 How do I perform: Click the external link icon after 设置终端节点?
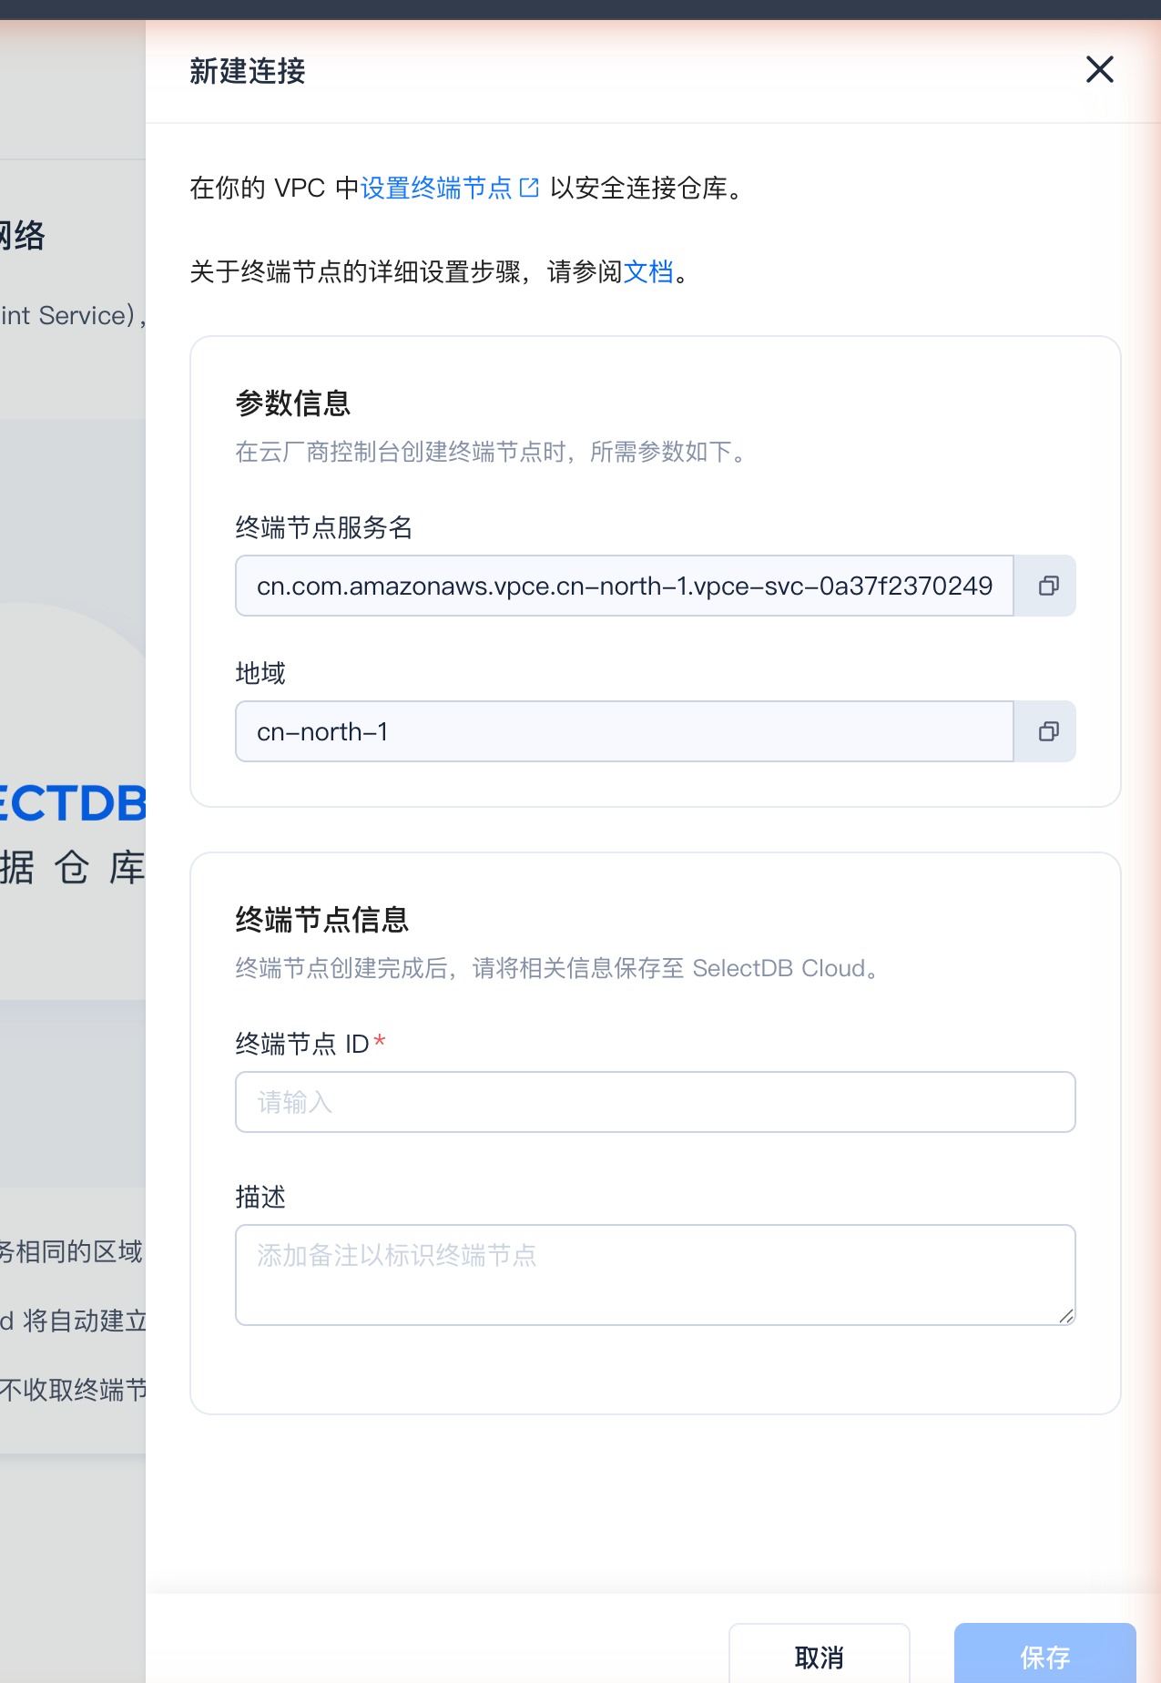[529, 188]
